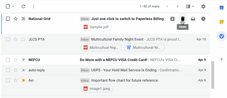227x98 pixels.
Task: Open the More options three-dot menu
Action: pyautogui.click(x=34, y=6)
